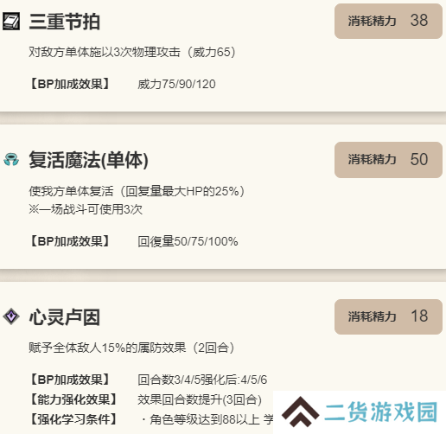Click the 消耗精力 38 cost badge
Viewport: 446px width, 434px height.
pyautogui.click(x=388, y=21)
